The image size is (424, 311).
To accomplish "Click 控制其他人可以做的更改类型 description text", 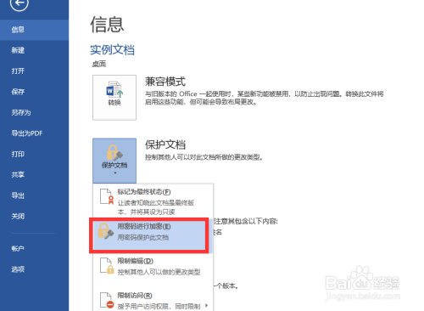I will pyautogui.click(x=159, y=272).
